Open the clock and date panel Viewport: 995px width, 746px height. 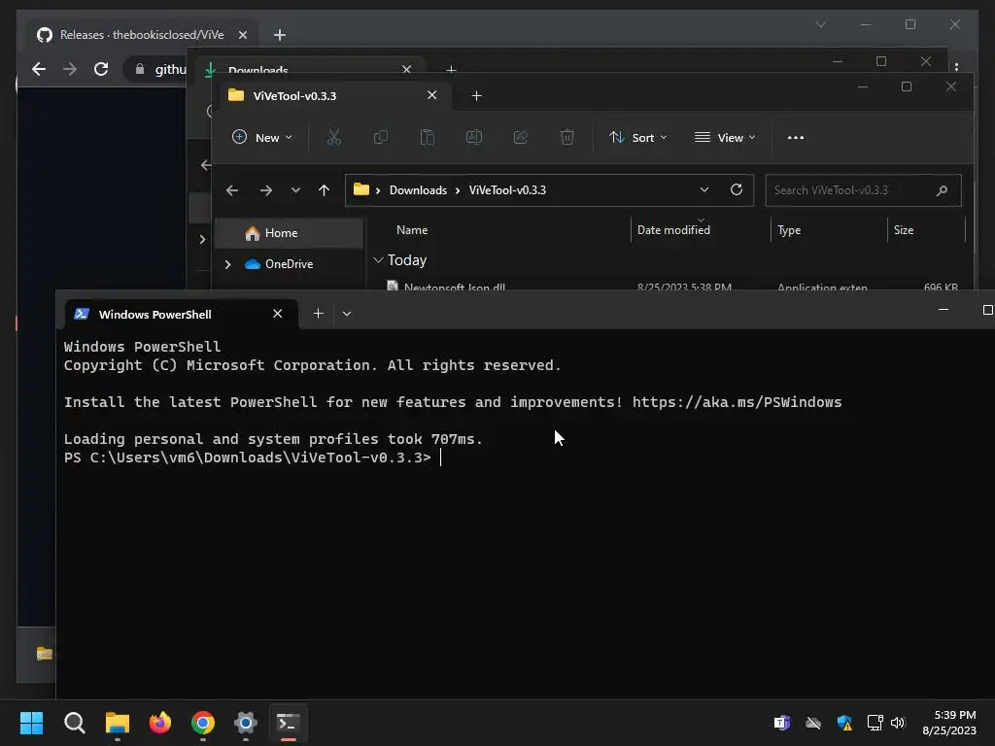pyautogui.click(x=949, y=723)
